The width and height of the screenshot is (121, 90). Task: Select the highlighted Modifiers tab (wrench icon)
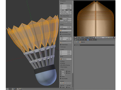(x=88, y=39)
